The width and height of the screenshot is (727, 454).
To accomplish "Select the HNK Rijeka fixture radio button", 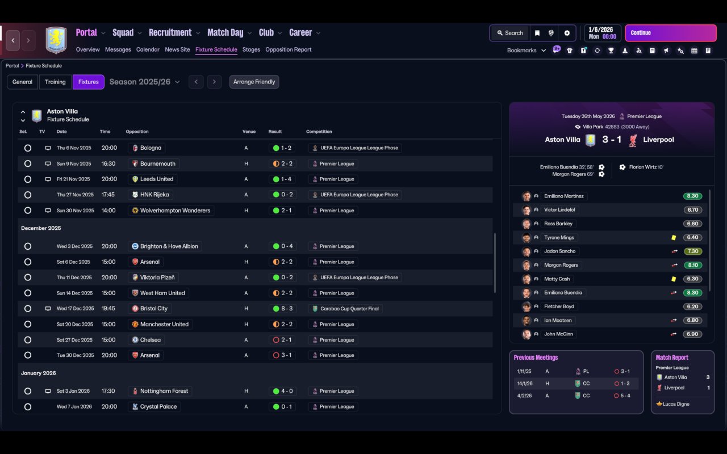I will pyautogui.click(x=27, y=195).
